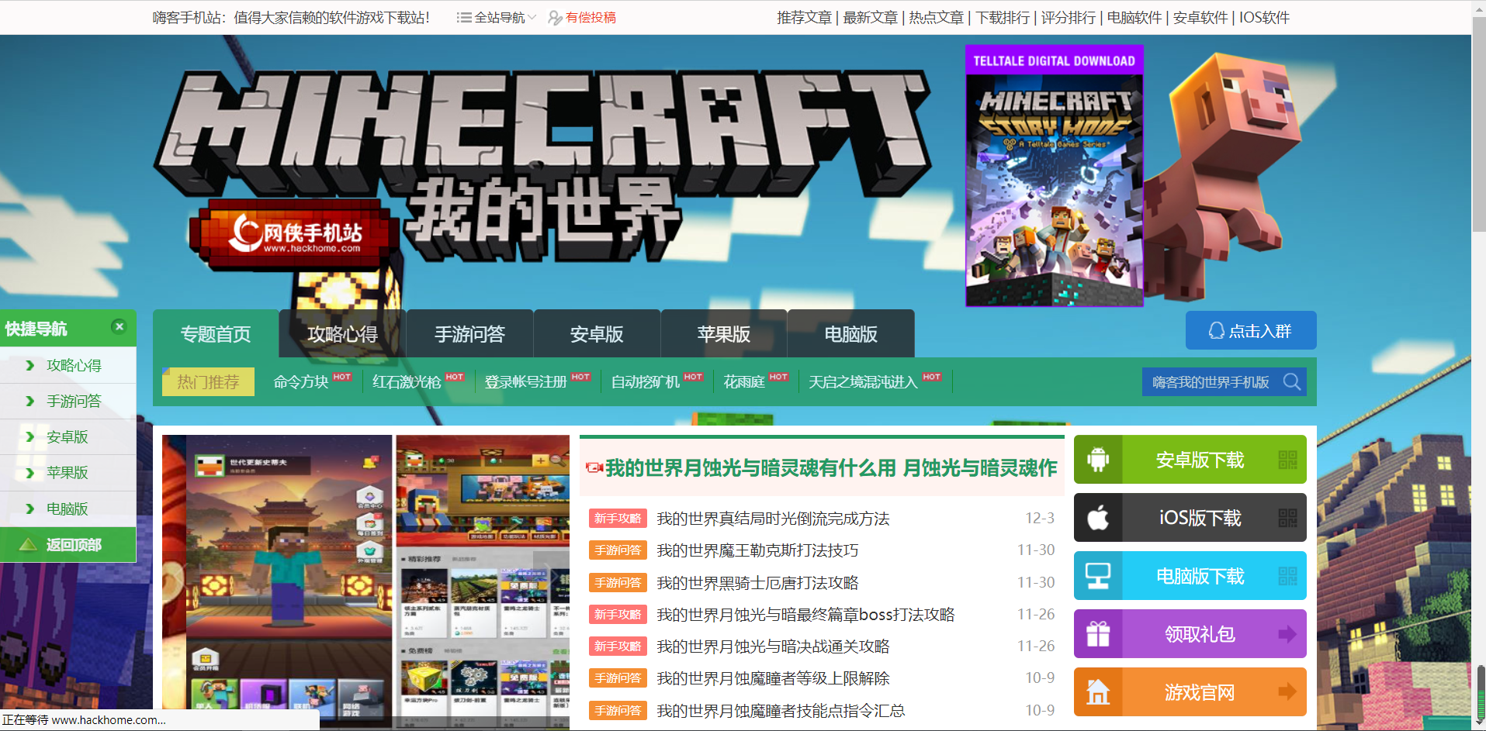The height and width of the screenshot is (731, 1486).
Task: Close the 快捷导航 quick navigation panel
Action: [119, 326]
